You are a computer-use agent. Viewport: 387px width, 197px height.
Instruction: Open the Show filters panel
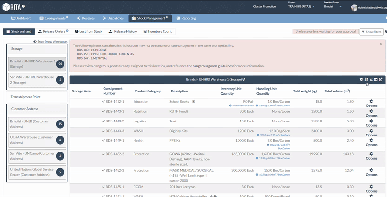pos(372,32)
